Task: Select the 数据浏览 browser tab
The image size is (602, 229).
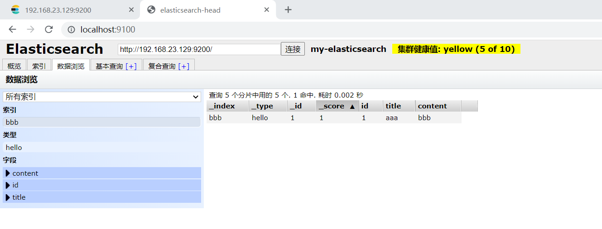Action: pos(71,66)
